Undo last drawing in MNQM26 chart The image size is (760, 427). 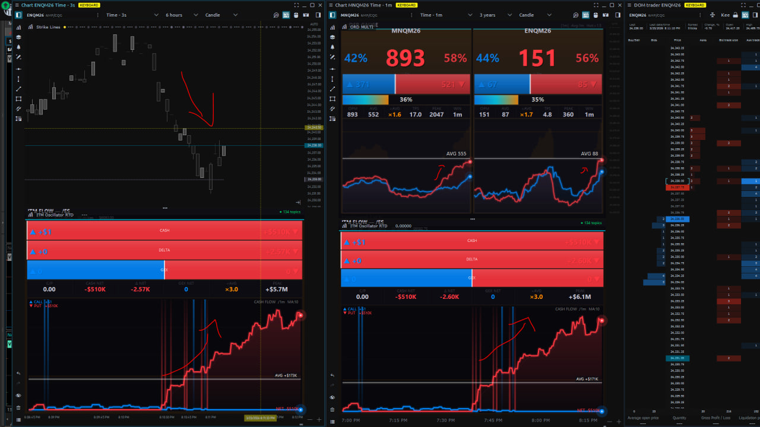(332, 375)
